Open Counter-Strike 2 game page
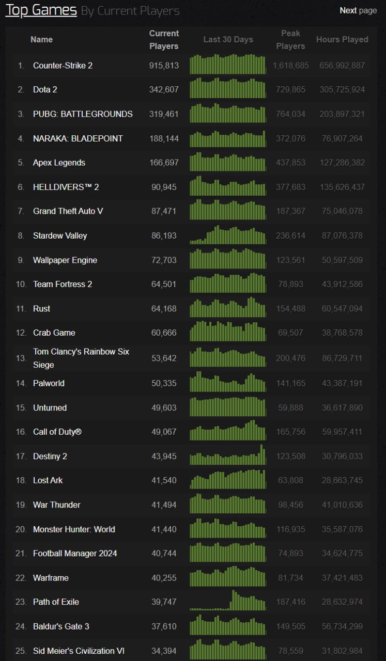This screenshot has height=661, width=386. (63, 66)
